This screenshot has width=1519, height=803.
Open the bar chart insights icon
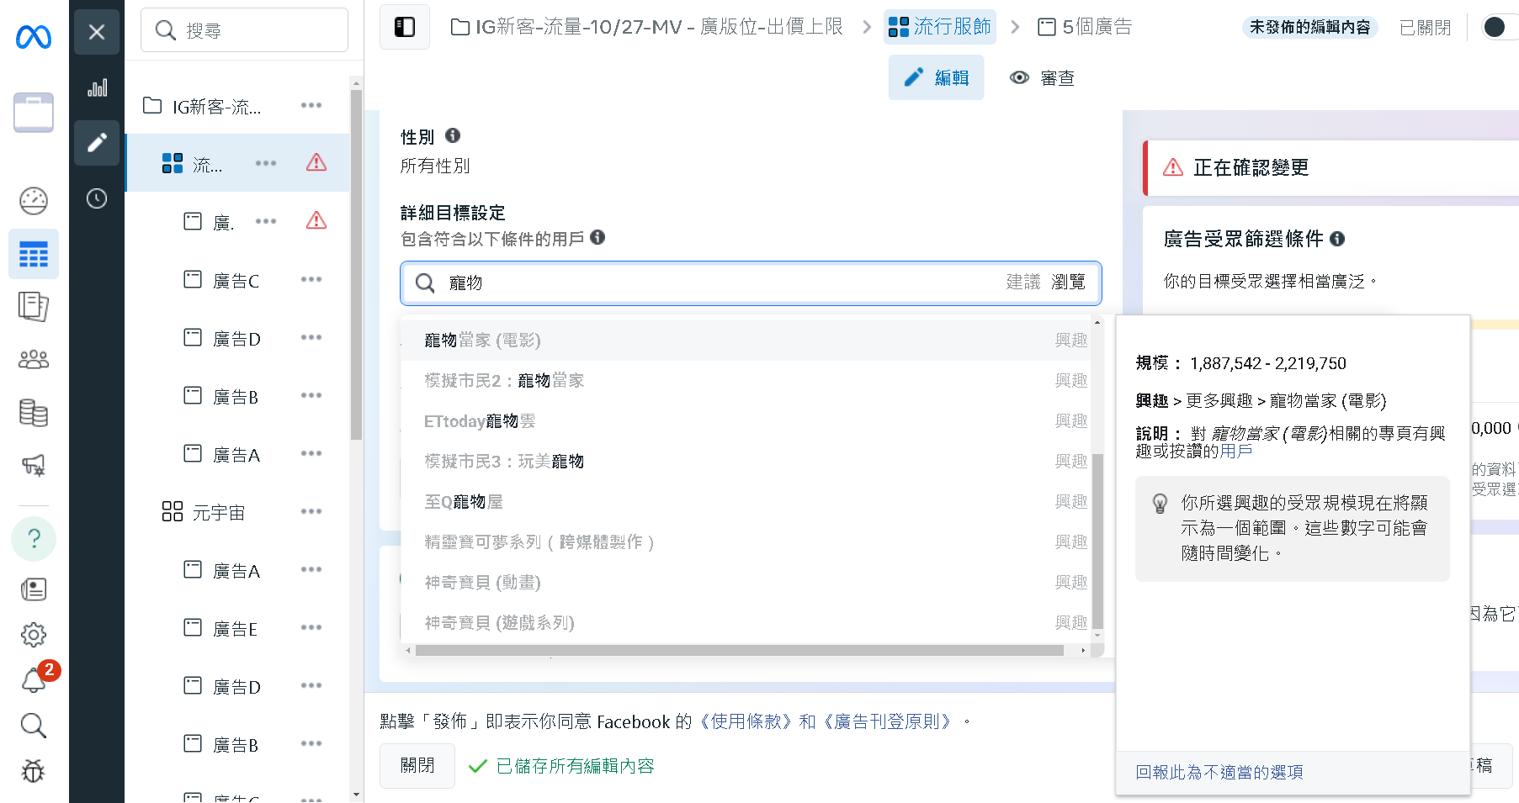tap(97, 87)
